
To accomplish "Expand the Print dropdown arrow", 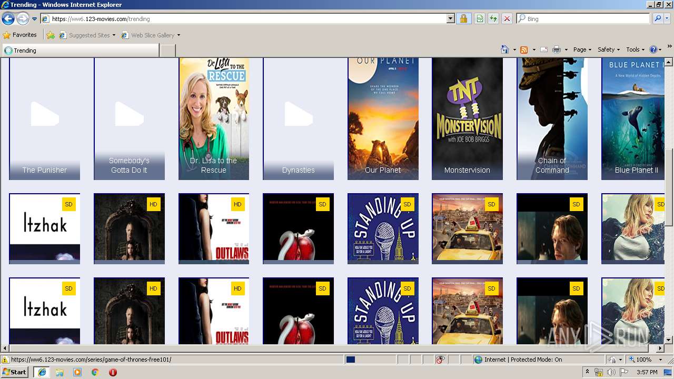I will (x=566, y=49).
